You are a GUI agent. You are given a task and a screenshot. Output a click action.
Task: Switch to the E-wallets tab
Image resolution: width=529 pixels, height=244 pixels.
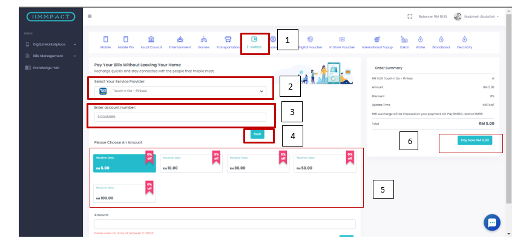click(x=254, y=42)
